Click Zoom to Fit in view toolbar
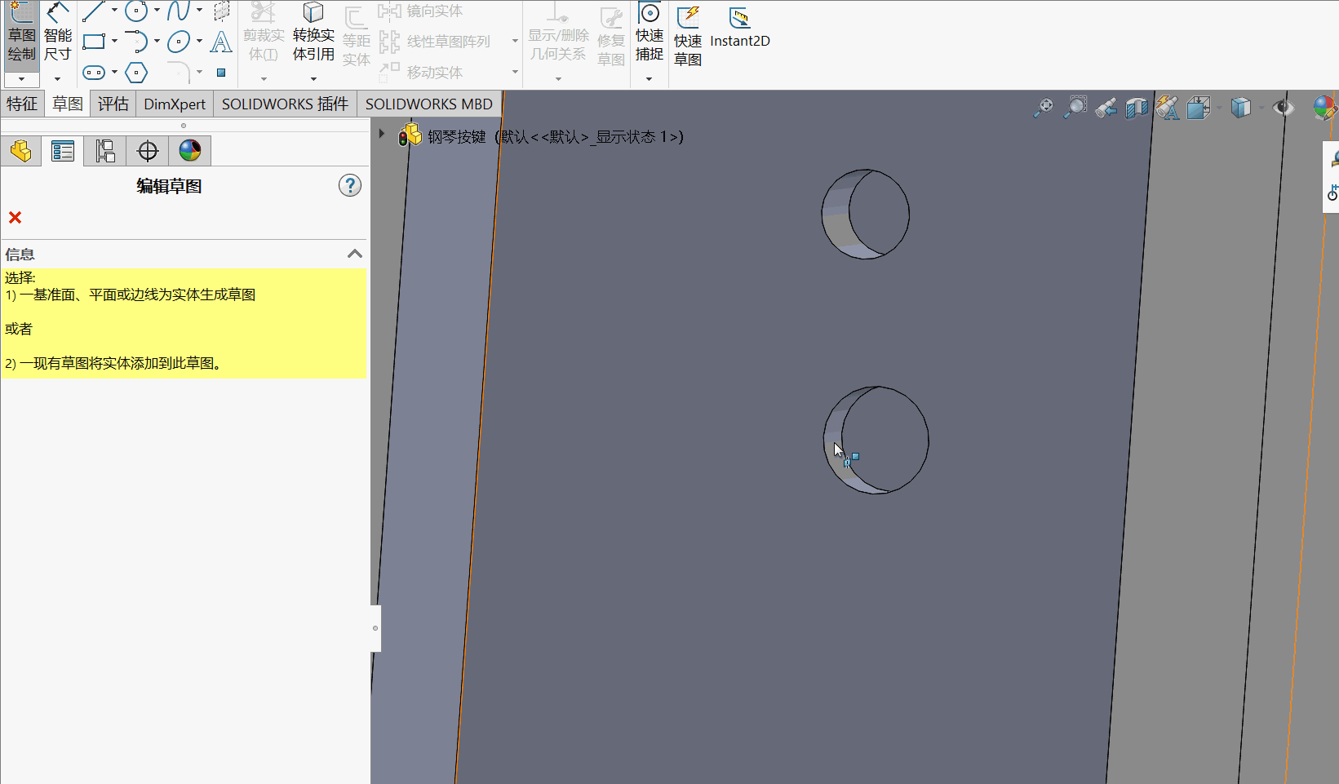 click(x=1044, y=108)
